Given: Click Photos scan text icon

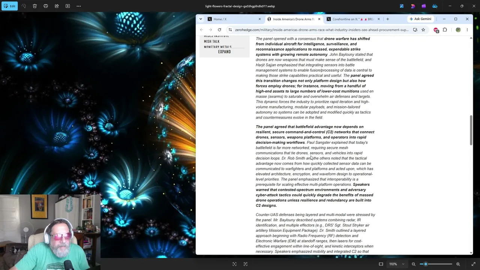Looking at the screenshot, I should [246, 264].
